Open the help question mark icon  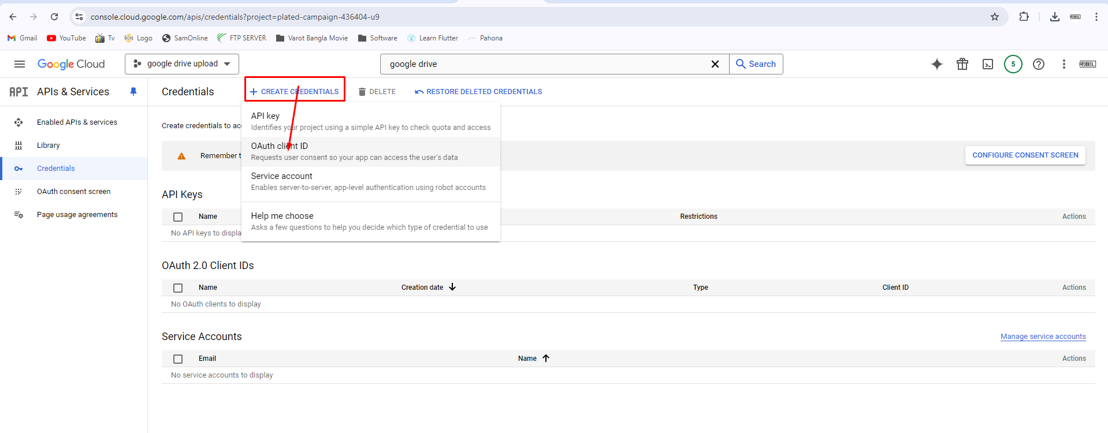pyautogui.click(x=1039, y=64)
